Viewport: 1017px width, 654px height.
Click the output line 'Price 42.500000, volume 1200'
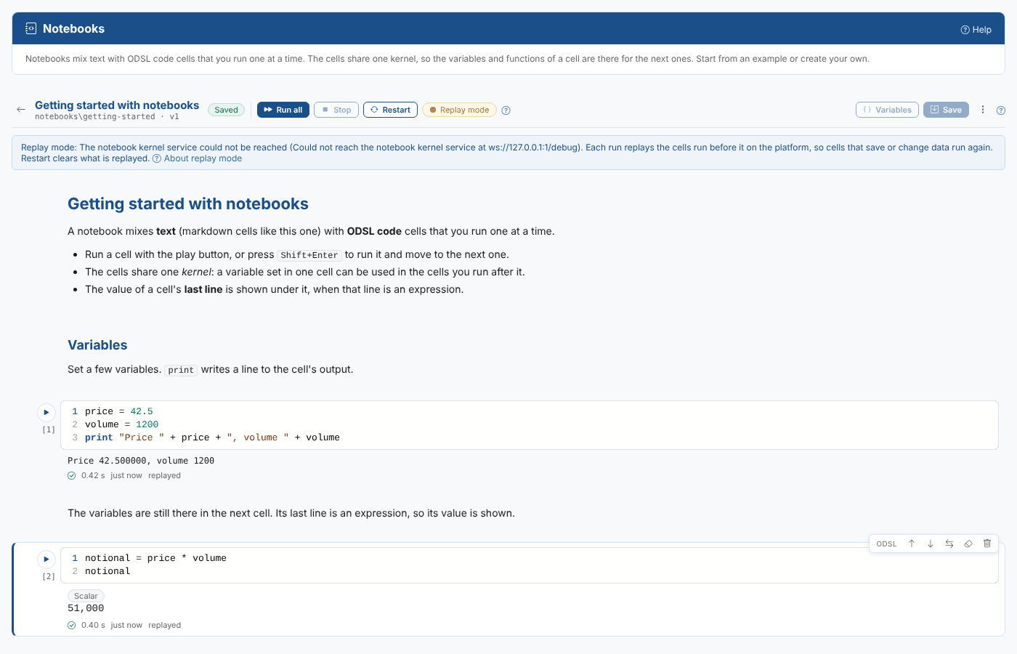coord(141,461)
